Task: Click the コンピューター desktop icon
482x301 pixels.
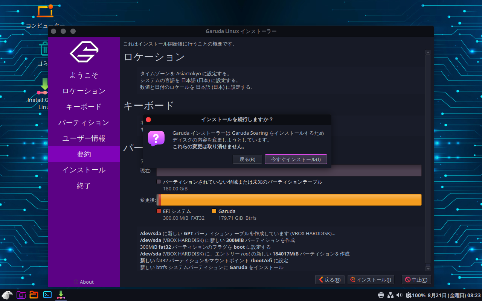Action: coord(45,16)
